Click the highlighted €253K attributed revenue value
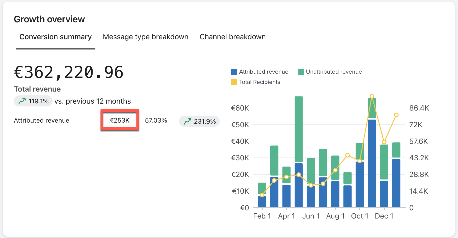Viewport: 458px width, 238px height. [120, 120]
